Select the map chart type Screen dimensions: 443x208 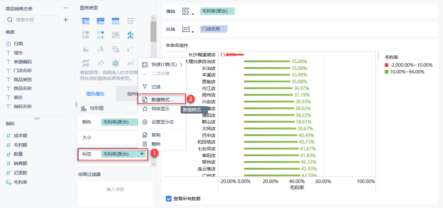tap(116, 35)
